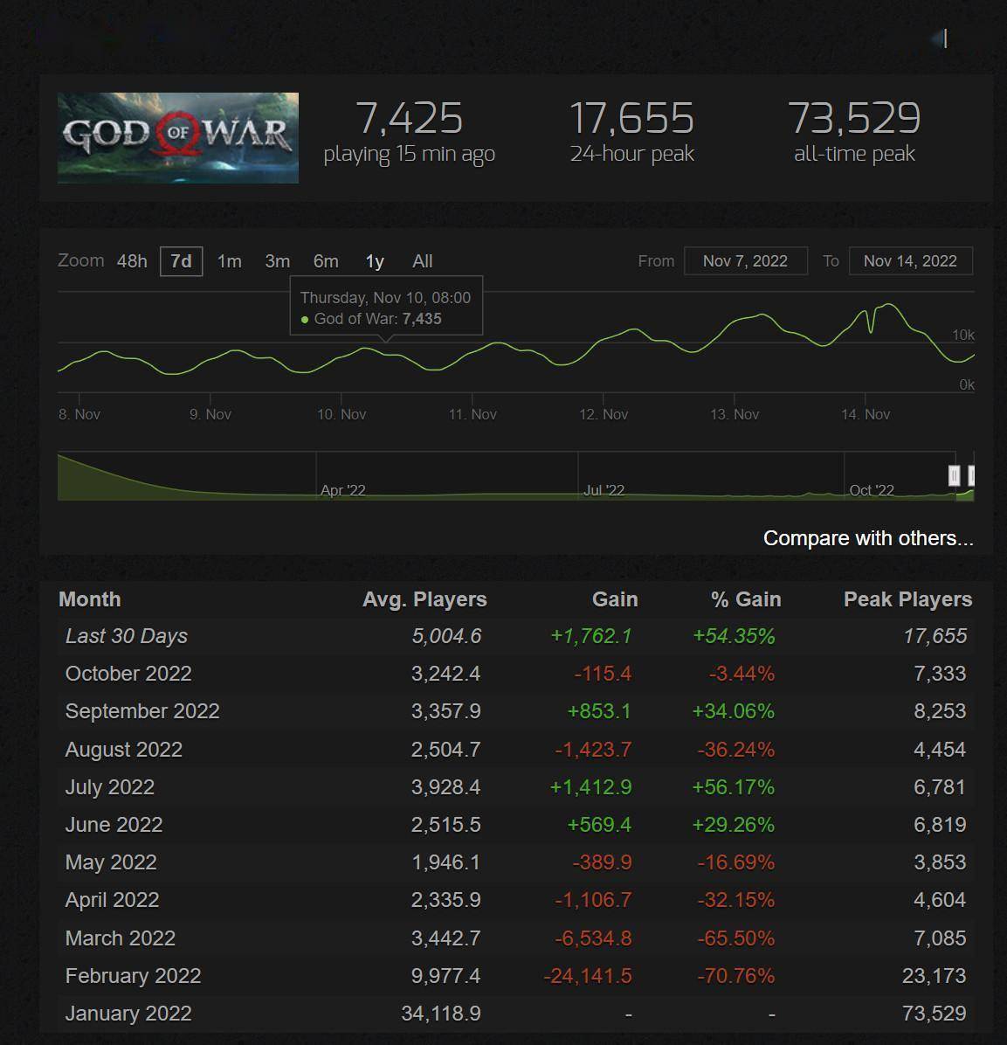Open Compare with others link
1007x1045 pixels.
[868, 538]
